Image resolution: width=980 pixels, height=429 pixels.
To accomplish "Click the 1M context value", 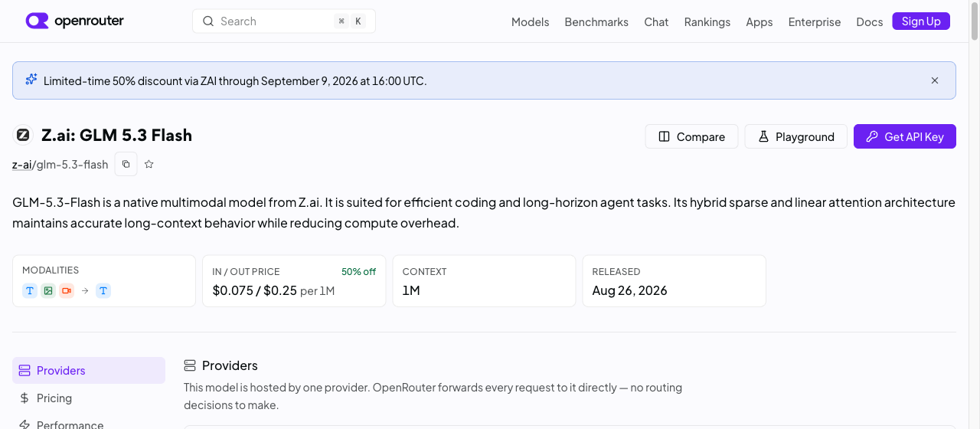I will pyautogui.click(x=411, y=290).
